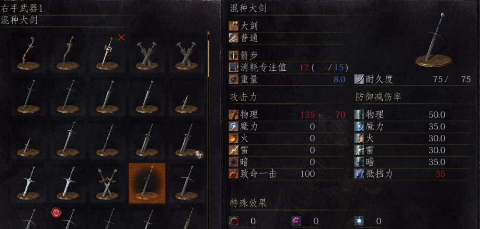Viewport: 480px width, 229px height.
Task: Click the 箭步 skill icon
Action: point(233,56)
